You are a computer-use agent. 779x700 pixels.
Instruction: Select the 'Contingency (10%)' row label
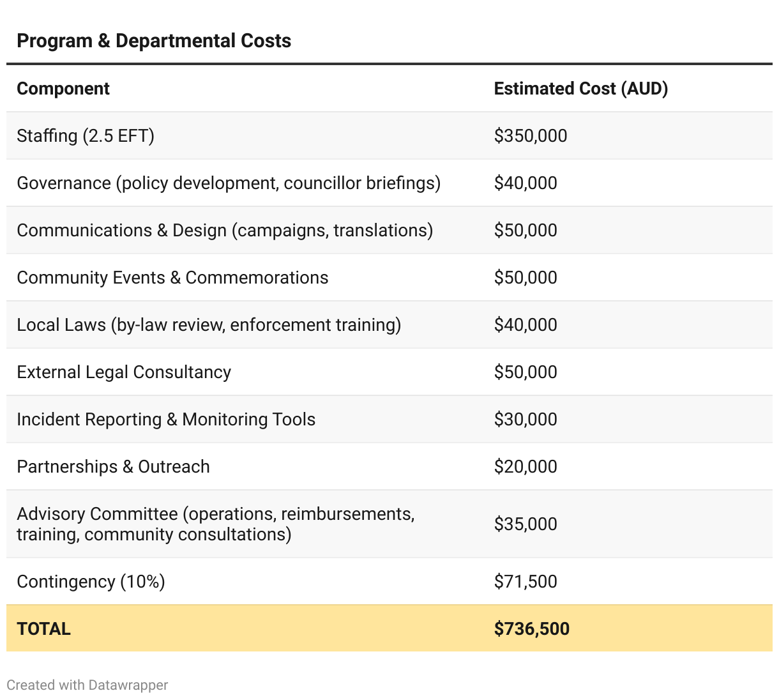[91, 582]
